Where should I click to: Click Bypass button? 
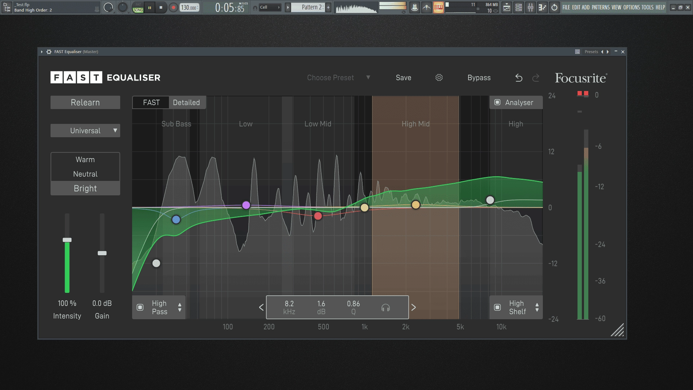click(479, 78)
